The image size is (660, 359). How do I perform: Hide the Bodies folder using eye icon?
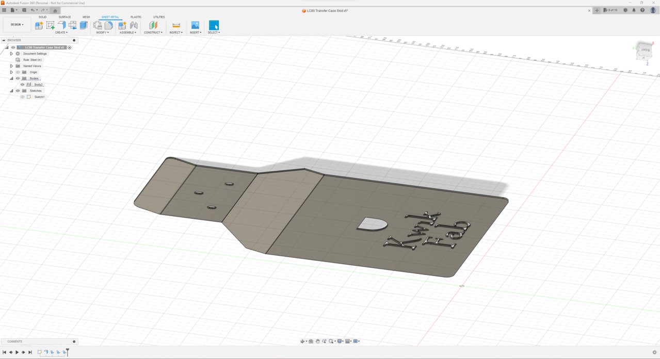pyautogui.click(x=18, y=78)
